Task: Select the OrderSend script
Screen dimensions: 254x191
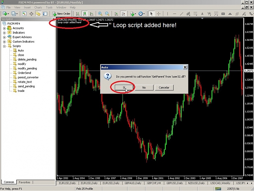Action: (x=24, y=73)
